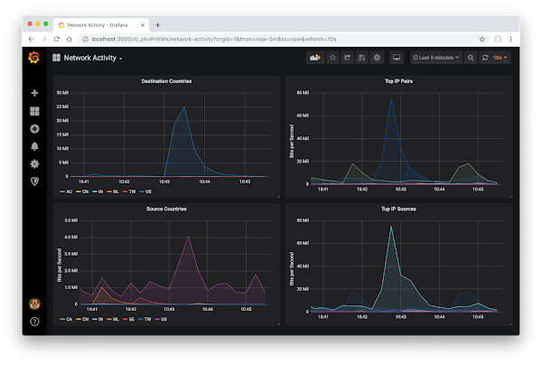This screenshot has width=542, height=365.
Task: Close the Network Activity - Grafana tab
Action: tap(143, 25)
